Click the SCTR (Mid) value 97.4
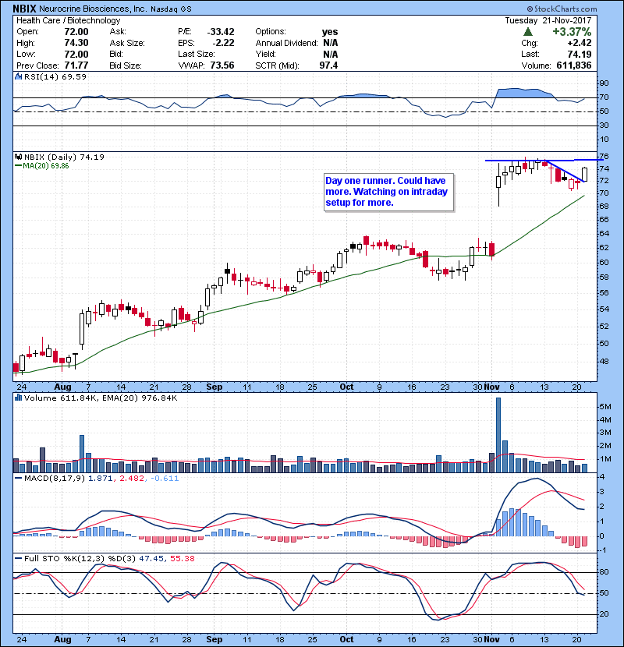This screenshot has width=624, height=647. (x=328, y=65)
